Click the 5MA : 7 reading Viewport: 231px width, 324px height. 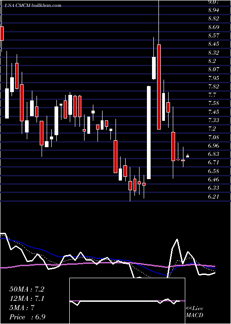22,308
